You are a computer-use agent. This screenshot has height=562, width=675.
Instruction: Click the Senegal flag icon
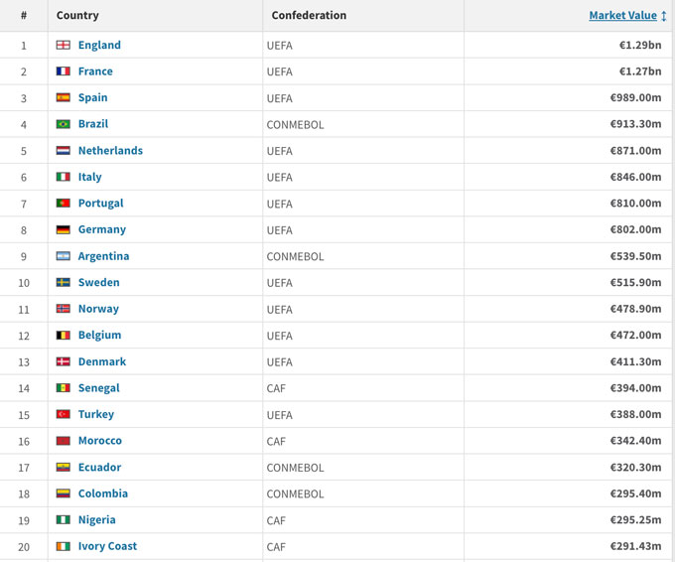pos(64,388)
